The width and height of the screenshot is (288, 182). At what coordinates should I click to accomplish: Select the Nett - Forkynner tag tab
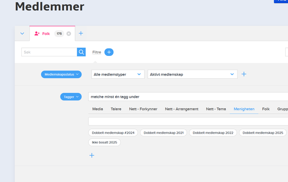pos(143,109)
